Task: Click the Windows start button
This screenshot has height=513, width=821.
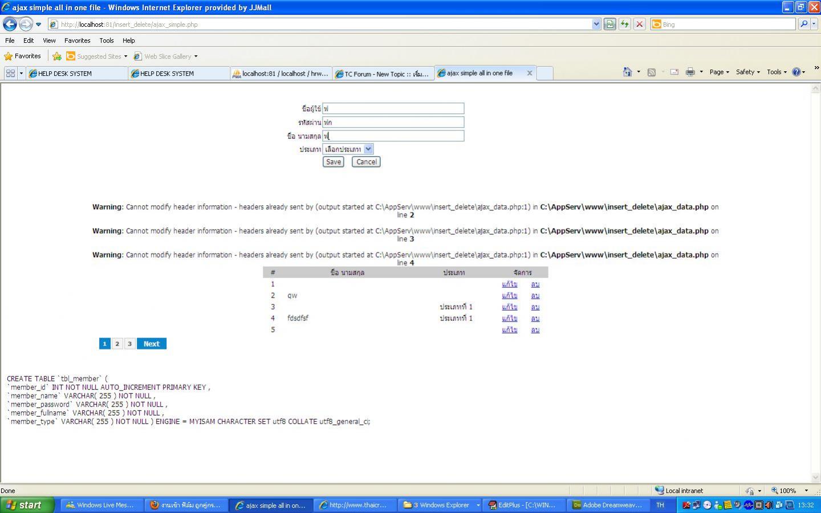Action: (27, 505)
